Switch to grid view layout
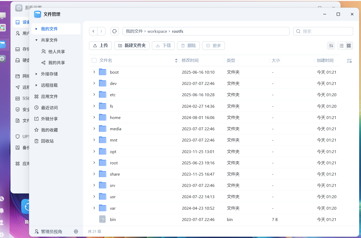 click(x=349, y=46)
